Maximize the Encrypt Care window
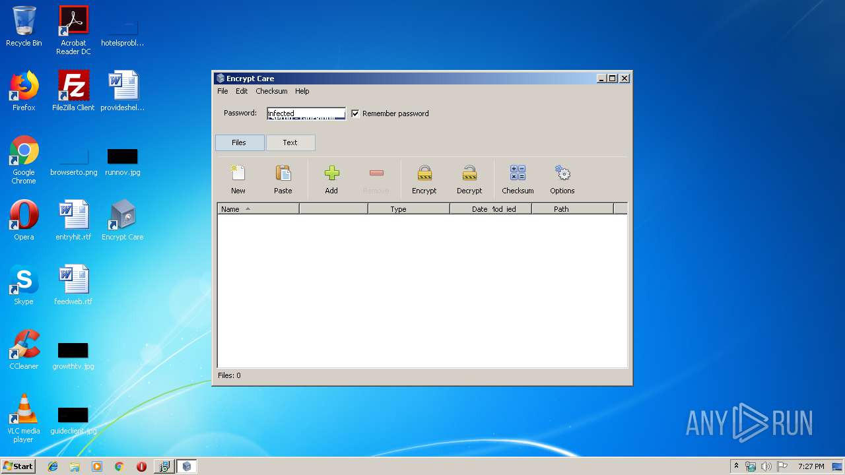The height and width of the screenshot is (475, 845). click(613, 78)
